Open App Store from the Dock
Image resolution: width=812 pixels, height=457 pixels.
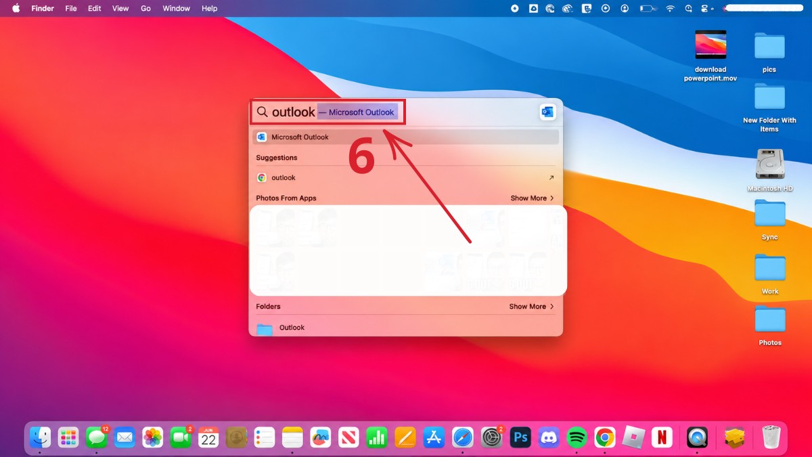434,437
